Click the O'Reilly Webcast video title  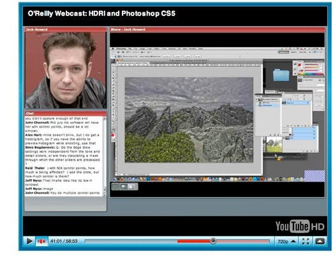point(101,13)
